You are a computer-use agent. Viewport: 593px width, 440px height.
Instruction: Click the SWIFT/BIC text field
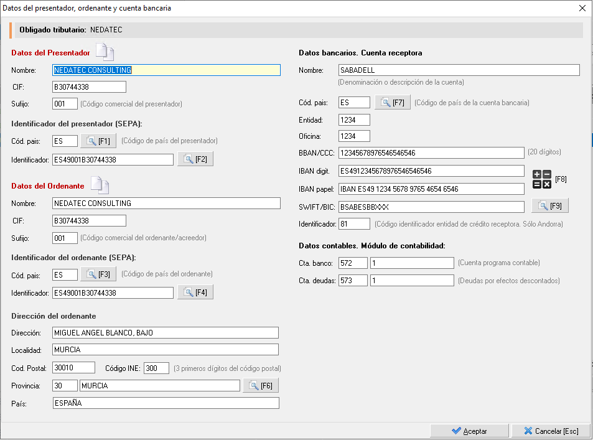click(x=431, y=207)
